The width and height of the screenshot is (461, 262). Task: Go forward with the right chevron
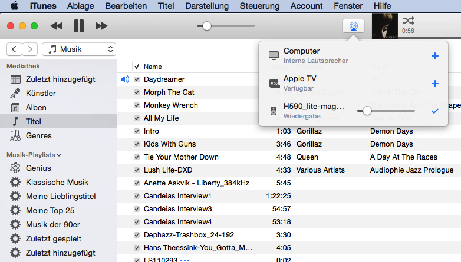(x=29, y=49)
